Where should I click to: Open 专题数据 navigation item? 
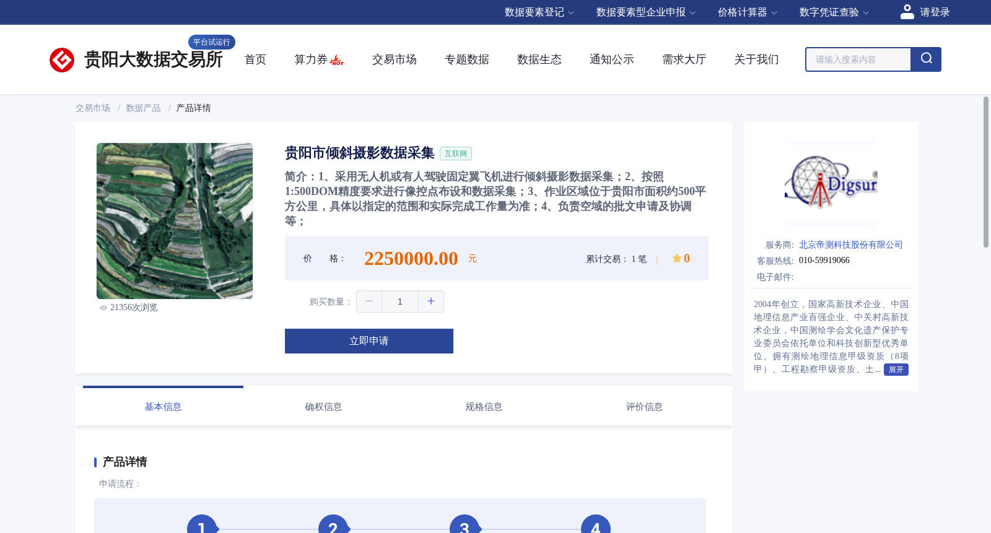pos(467,59)
